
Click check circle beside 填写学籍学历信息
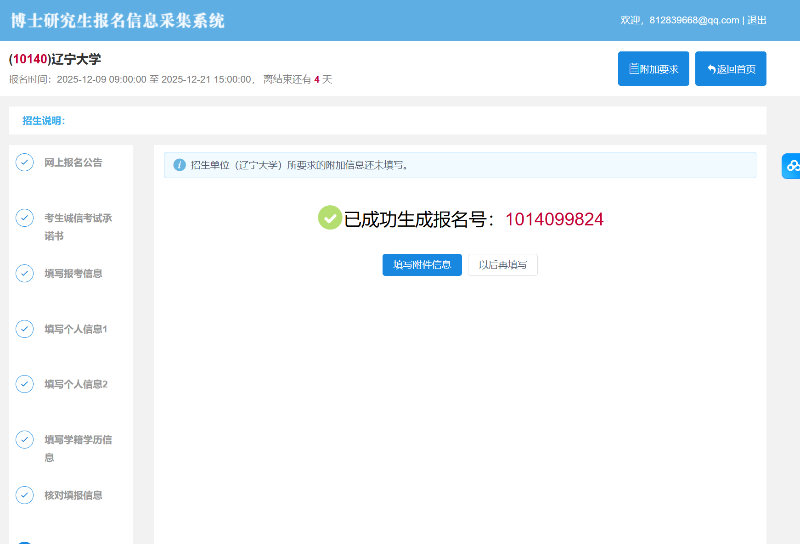[25, 440]
